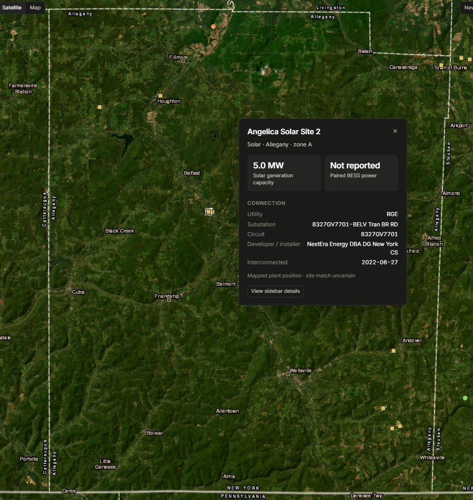473x500 pixels.
Task: Click the Friendship town square symbol
Action: (169, 300)
